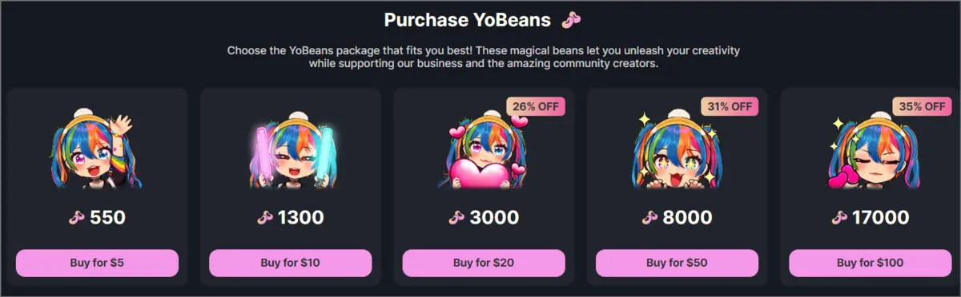This screenshot has width=961, height=297.
Task: Click the sparkly-eyed chibi for 8000 beans
Action: point(678,150)
